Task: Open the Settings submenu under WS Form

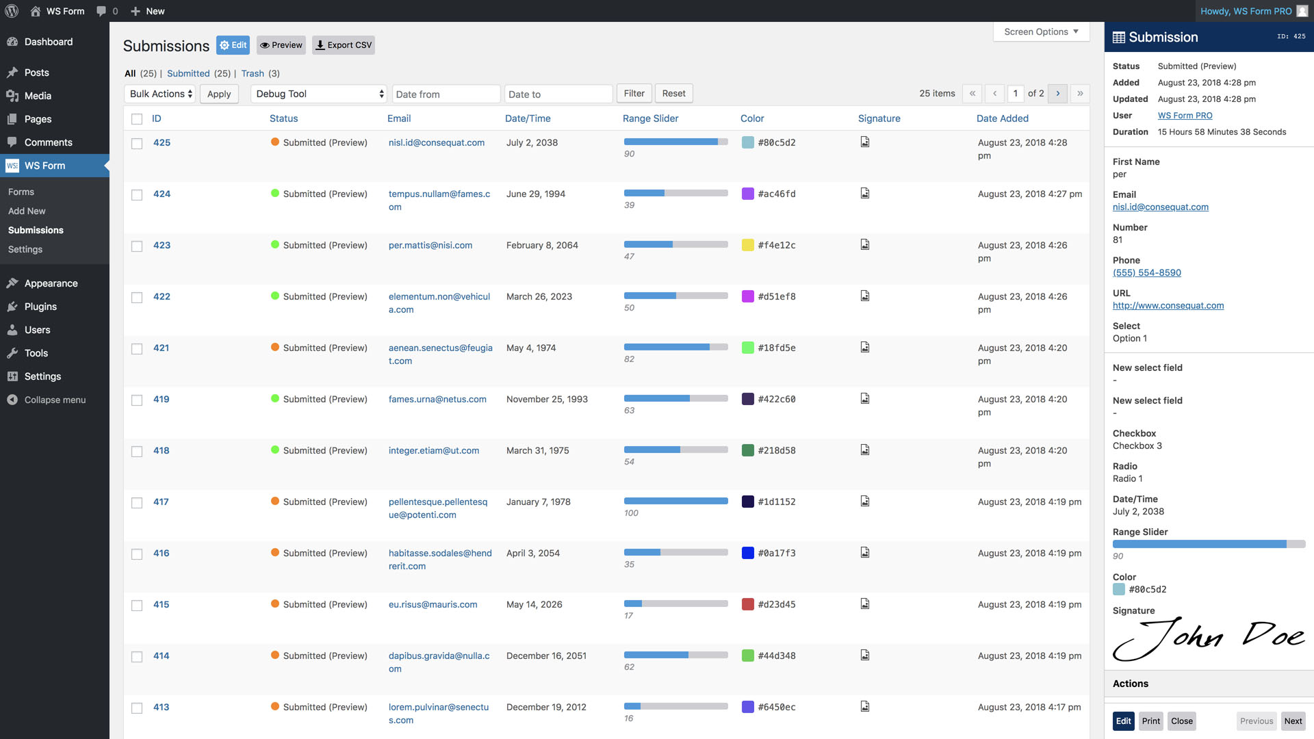Action: click(x=25, y=249)
